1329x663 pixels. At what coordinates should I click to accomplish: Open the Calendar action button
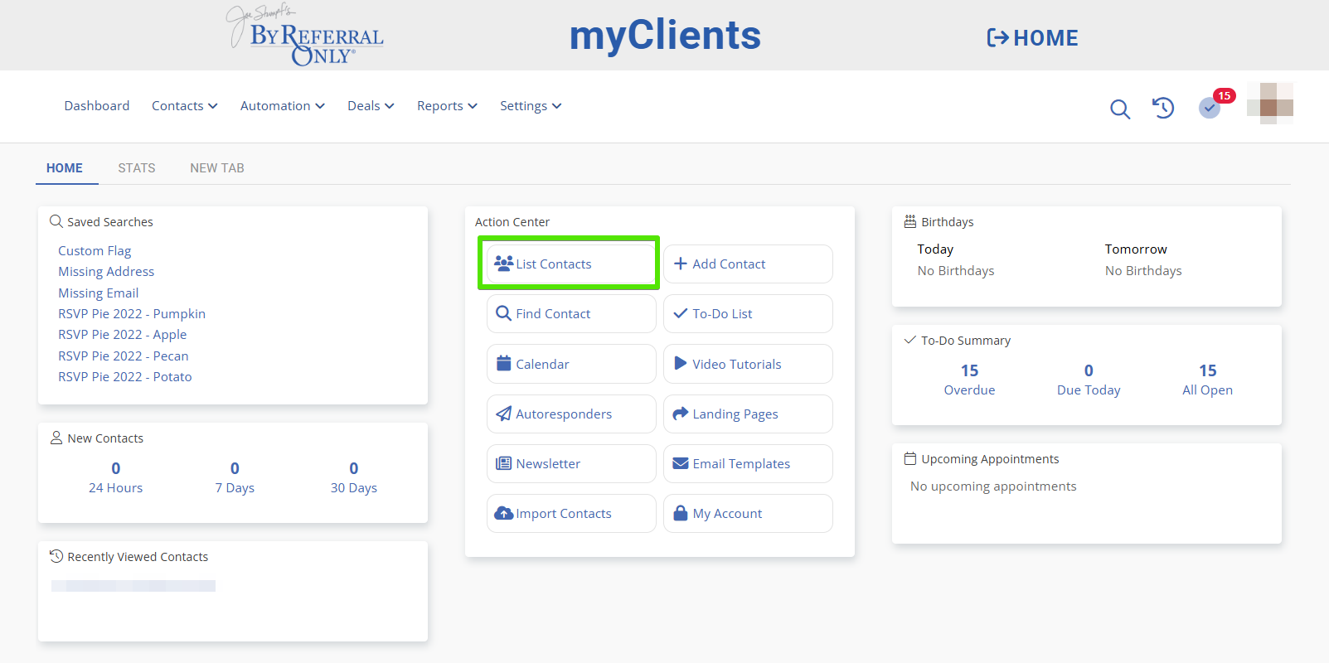(570, 364)
